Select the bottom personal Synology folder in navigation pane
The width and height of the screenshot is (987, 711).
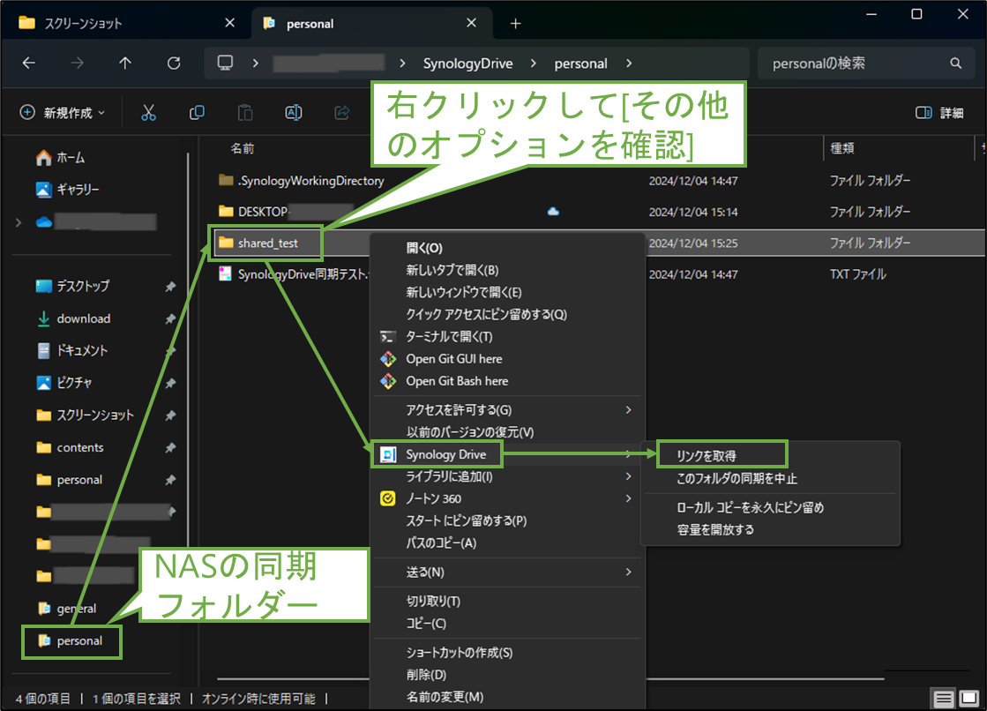click(70, 641)
